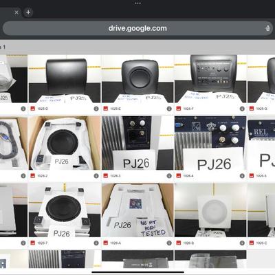Image resolution: width=275 pixels, height=275 pixels.
Task: Open the 1025-G thumbnail
Action: [261, 78]
